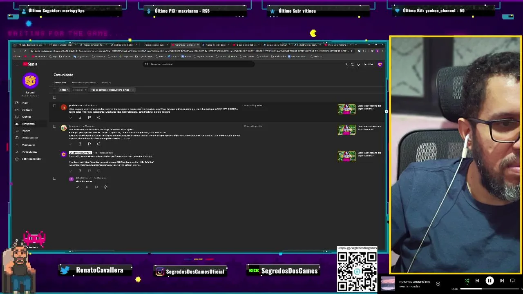
Task: Click the YouTube Studio search field
Action: tap(199, 64)
